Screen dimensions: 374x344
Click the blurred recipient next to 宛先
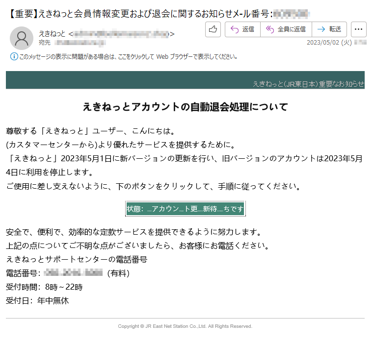tap(79, 43)
